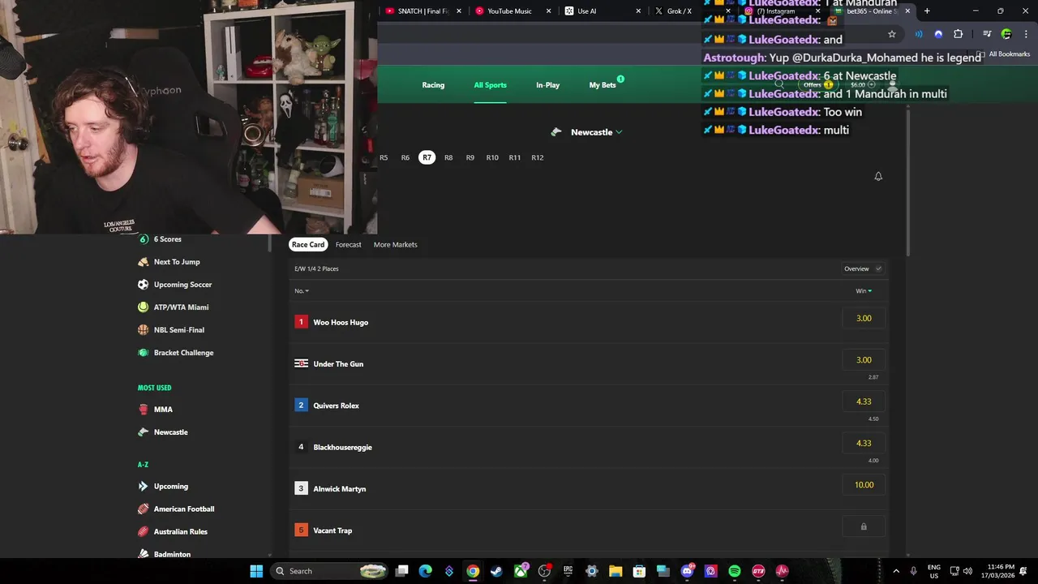Open Upcoming Soccer in sidebar

tap(174, 285)
